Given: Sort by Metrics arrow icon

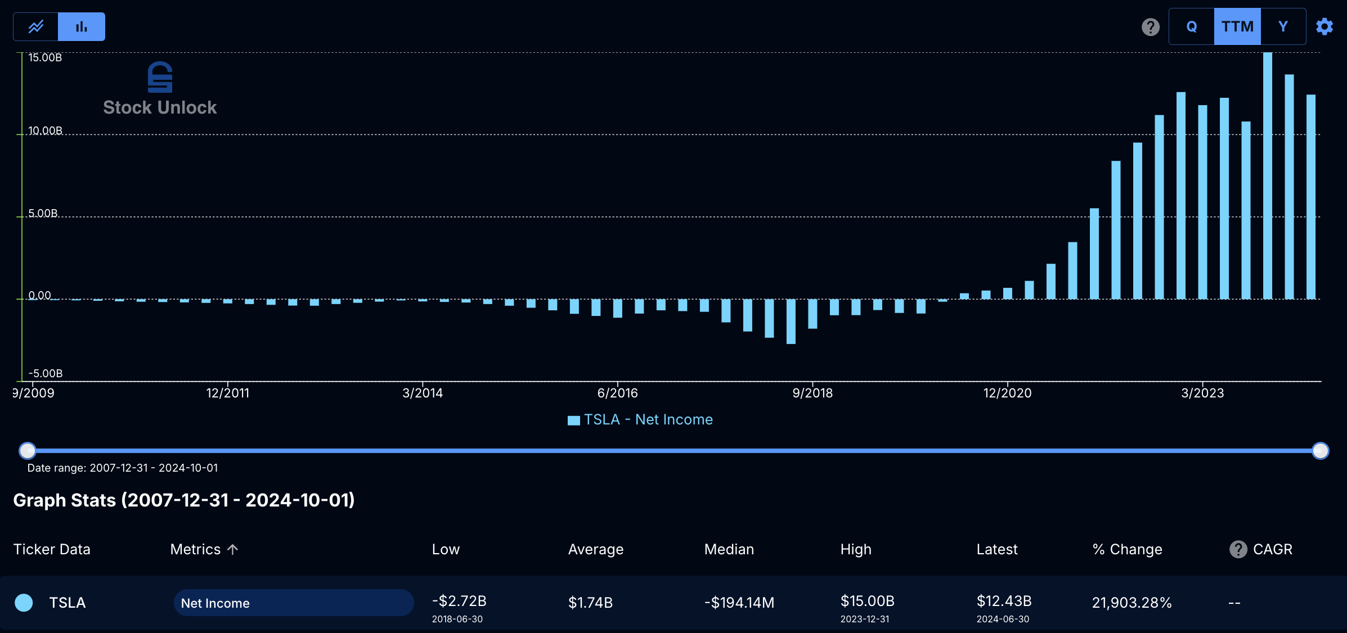Looking at the screenshot, I should [233, 549].
